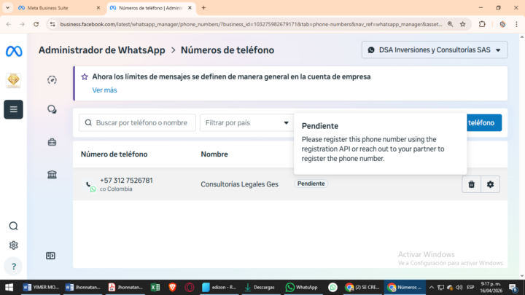This screenshot has height=295, width=525.
Task: View site information icon in address bar
Action: coord(52,24)
